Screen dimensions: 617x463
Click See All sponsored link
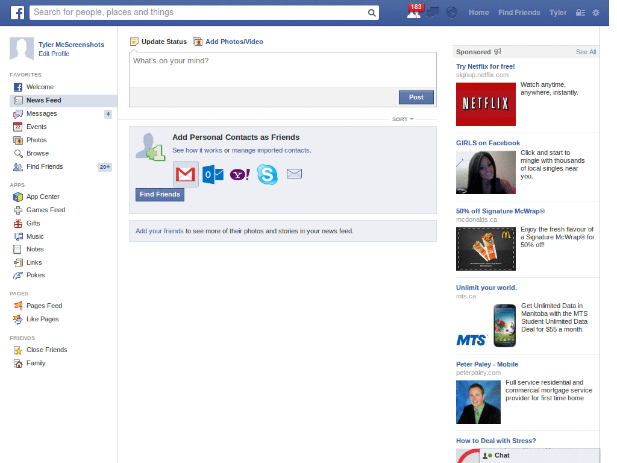tap(586, 52)
